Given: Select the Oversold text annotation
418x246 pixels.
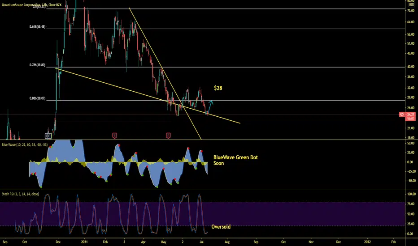Looking at the screenshot, I should coord(221,227).
